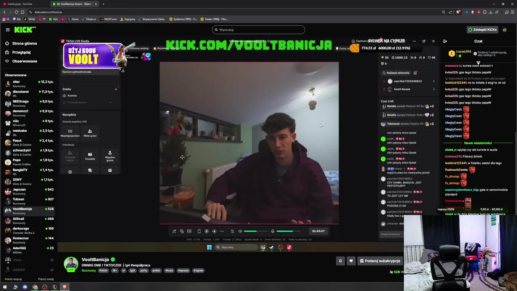Select the lgbt stream tag
This screenshot has height=291, width=517.
point(132,270)
